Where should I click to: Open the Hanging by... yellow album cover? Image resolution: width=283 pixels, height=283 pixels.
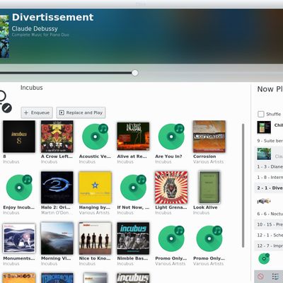[96, 187]
